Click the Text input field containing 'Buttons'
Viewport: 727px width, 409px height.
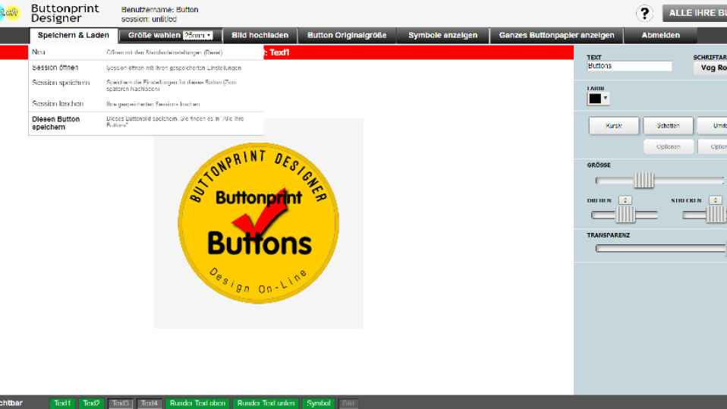click(629, 67)
